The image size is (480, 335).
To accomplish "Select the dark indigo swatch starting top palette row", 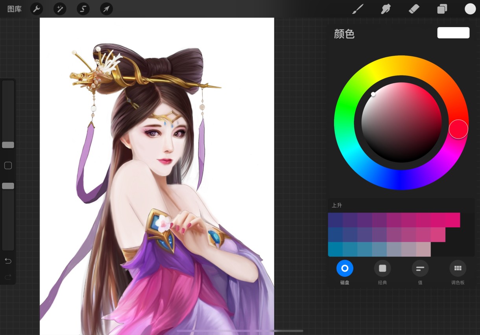I will coord(335,220).
